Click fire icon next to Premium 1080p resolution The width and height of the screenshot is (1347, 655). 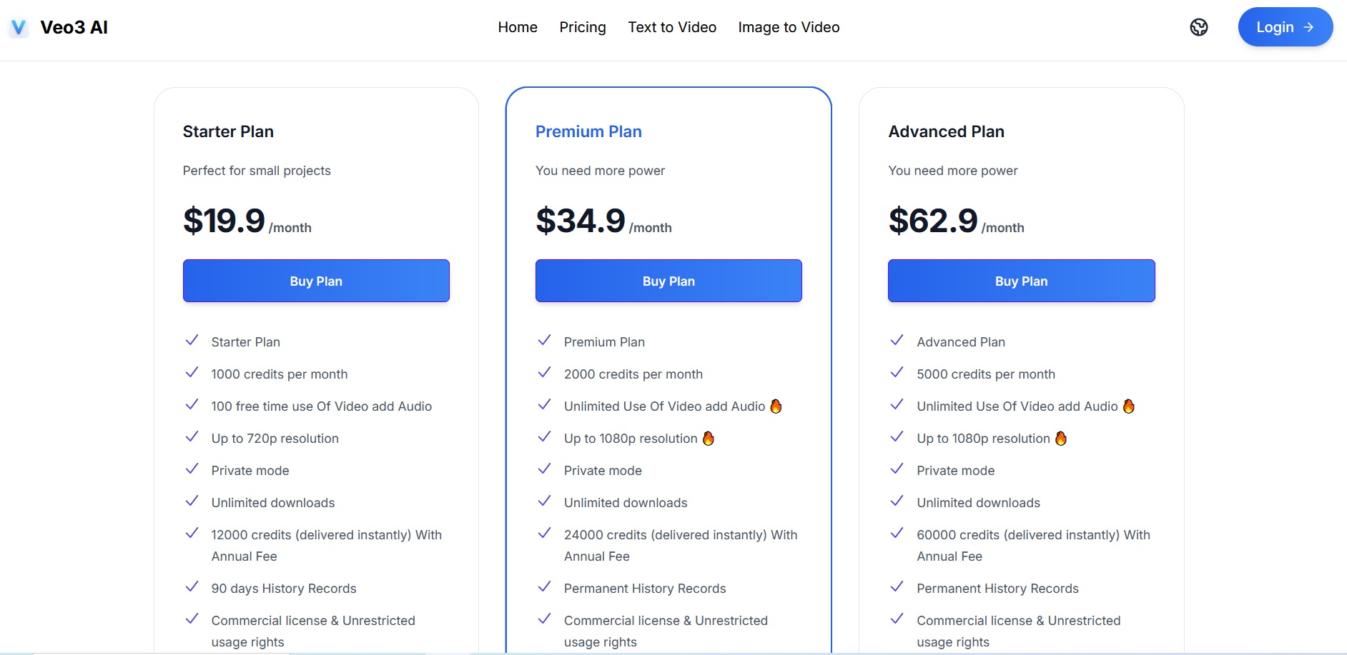point(708,438)
